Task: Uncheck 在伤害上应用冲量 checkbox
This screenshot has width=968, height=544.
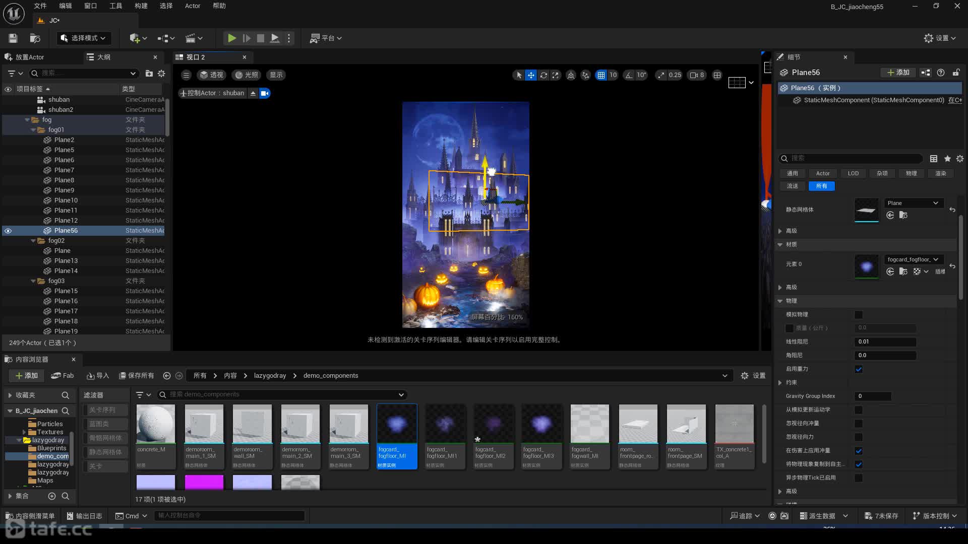Action: pyautogui.click(x=859, y=451)
